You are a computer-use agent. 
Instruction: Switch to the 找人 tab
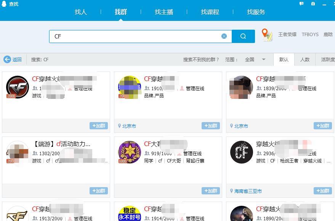pyautogui.click(x=81, y=12)
